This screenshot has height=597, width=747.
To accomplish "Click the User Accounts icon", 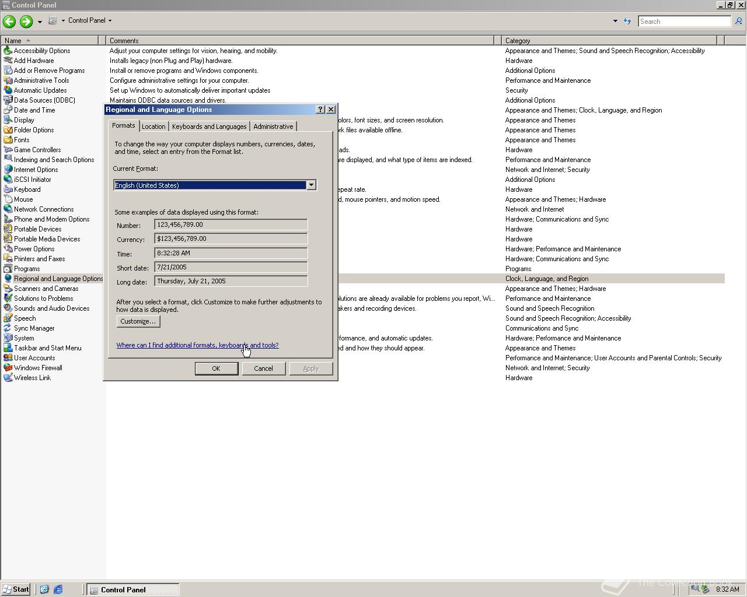I will [8, 358].
